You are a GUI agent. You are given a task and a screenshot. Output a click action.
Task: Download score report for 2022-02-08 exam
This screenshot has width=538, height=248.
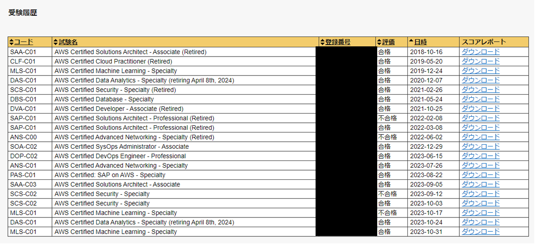[481, 118]
